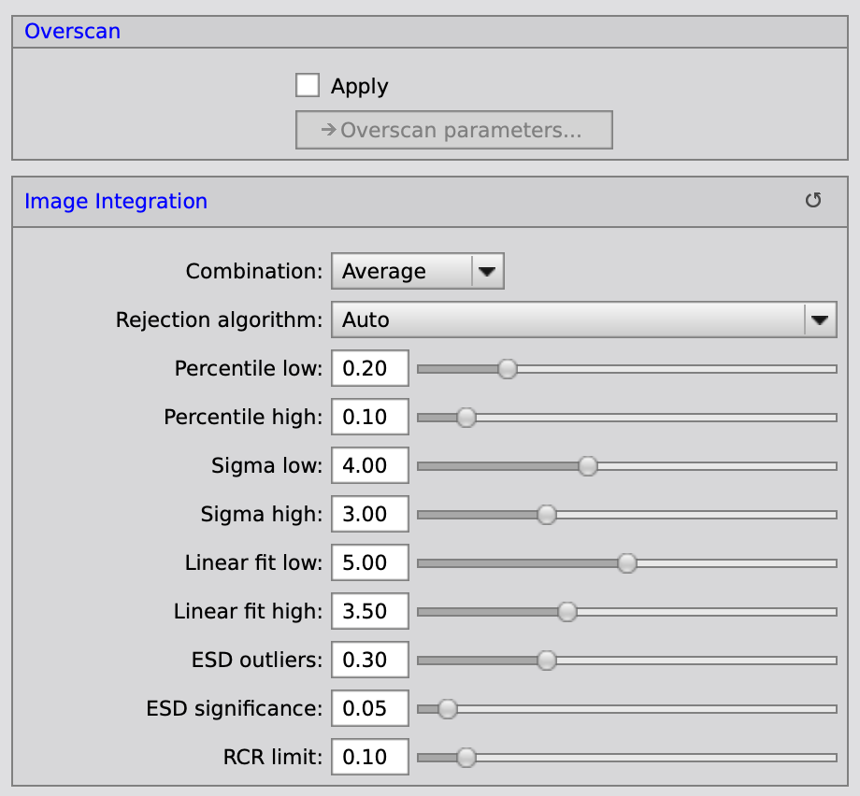
Task: Collapse the Overscan section title bar
Action: pos(73,31)
